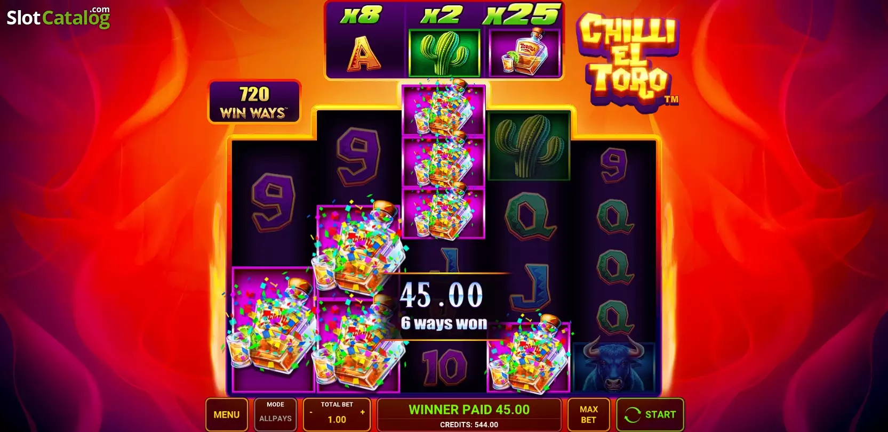Click the blue J symbol on fourth reel
Viewport: 888px width, 432px height.
(x=529, y=288)
